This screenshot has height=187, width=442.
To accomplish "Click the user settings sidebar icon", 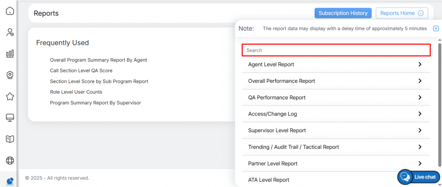I will click(x=9, y=33).
